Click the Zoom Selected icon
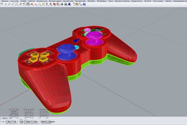 20,4
